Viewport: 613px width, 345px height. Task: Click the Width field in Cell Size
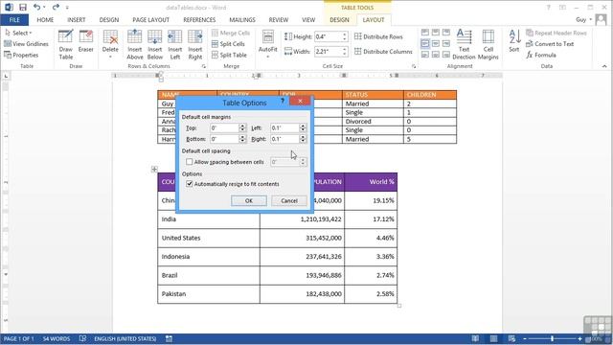328,51
